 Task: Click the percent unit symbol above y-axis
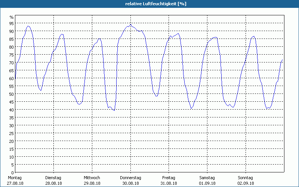coord(12,17)
